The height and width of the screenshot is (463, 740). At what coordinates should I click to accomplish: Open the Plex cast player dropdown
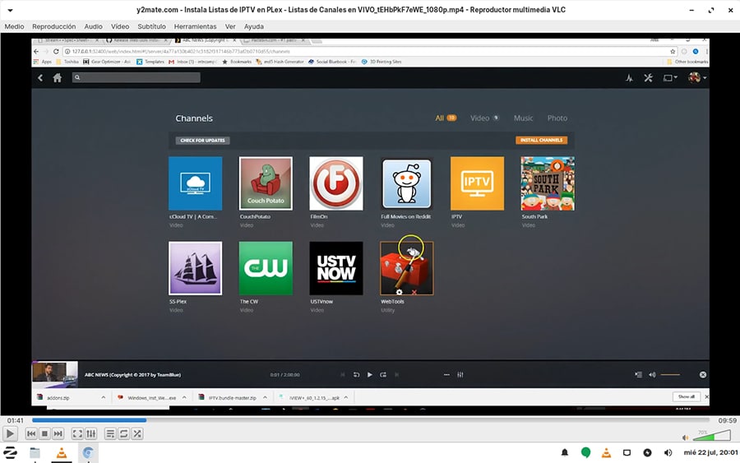(670, 78)
